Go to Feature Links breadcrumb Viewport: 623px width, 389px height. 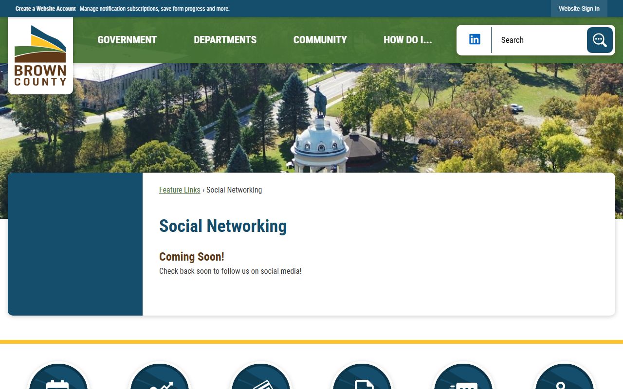click(x=180, y=190)
